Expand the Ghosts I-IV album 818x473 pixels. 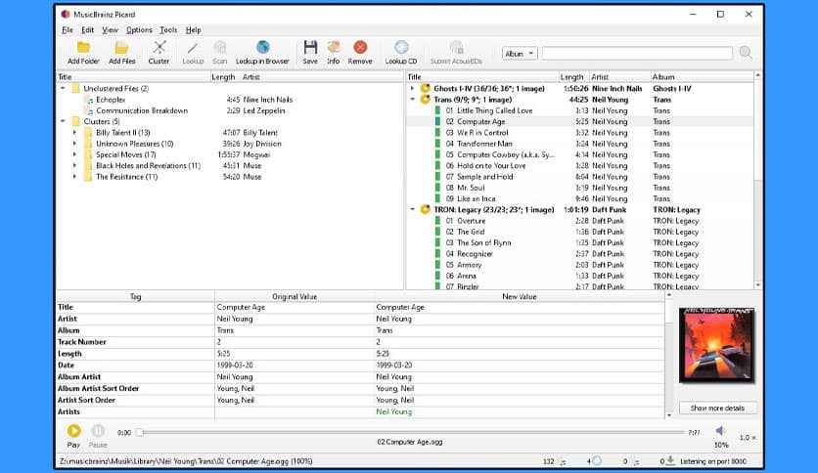412,89
